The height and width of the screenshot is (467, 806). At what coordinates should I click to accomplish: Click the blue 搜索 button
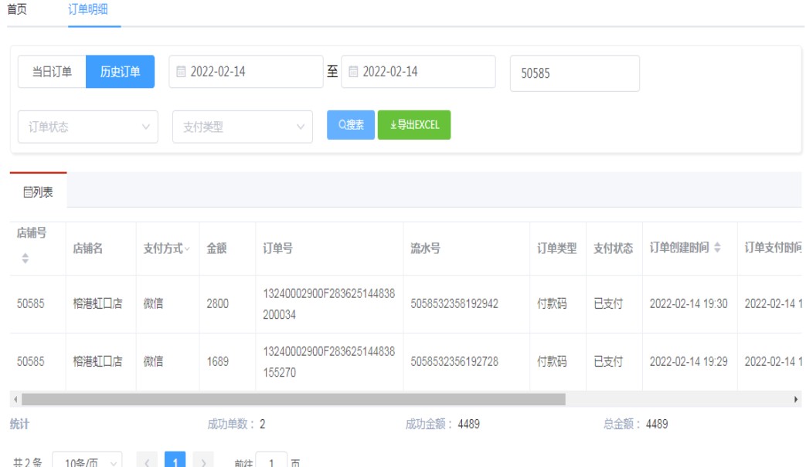coord(350,125)
